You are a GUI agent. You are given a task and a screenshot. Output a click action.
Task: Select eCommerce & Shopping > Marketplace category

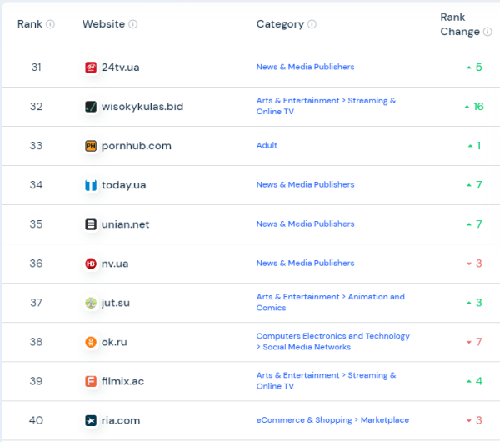pos(332,419)
